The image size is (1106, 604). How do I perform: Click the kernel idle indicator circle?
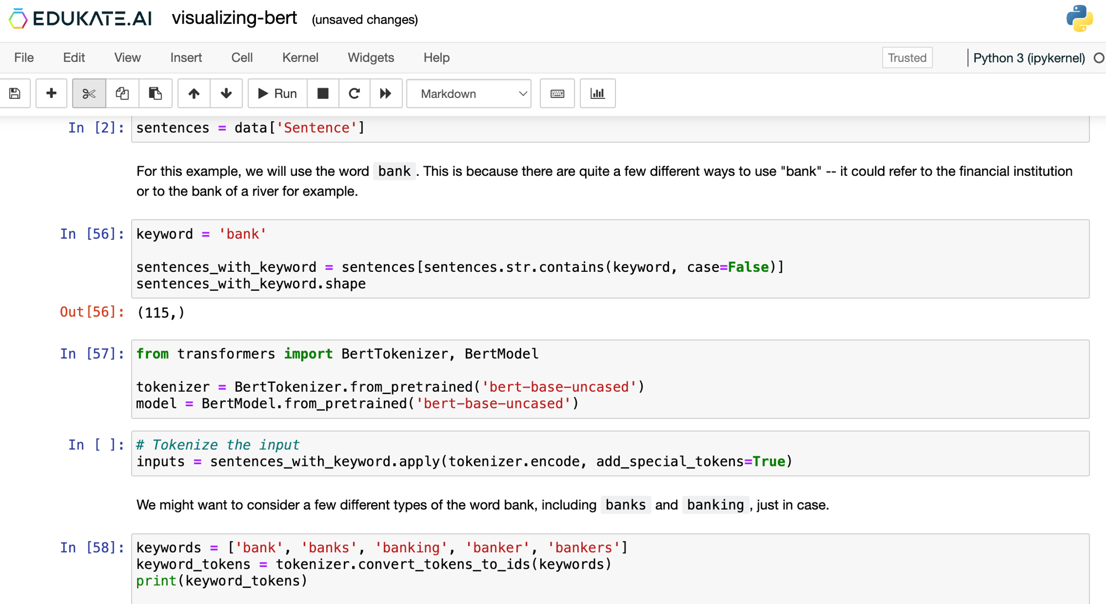(x=1099, y=57)
